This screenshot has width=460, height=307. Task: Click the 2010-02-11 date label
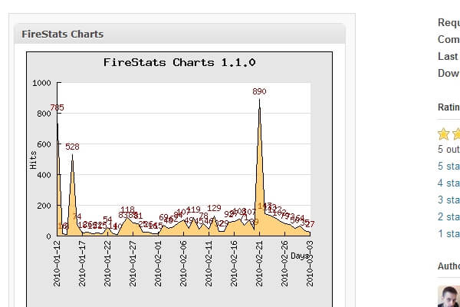pos(209,263)
